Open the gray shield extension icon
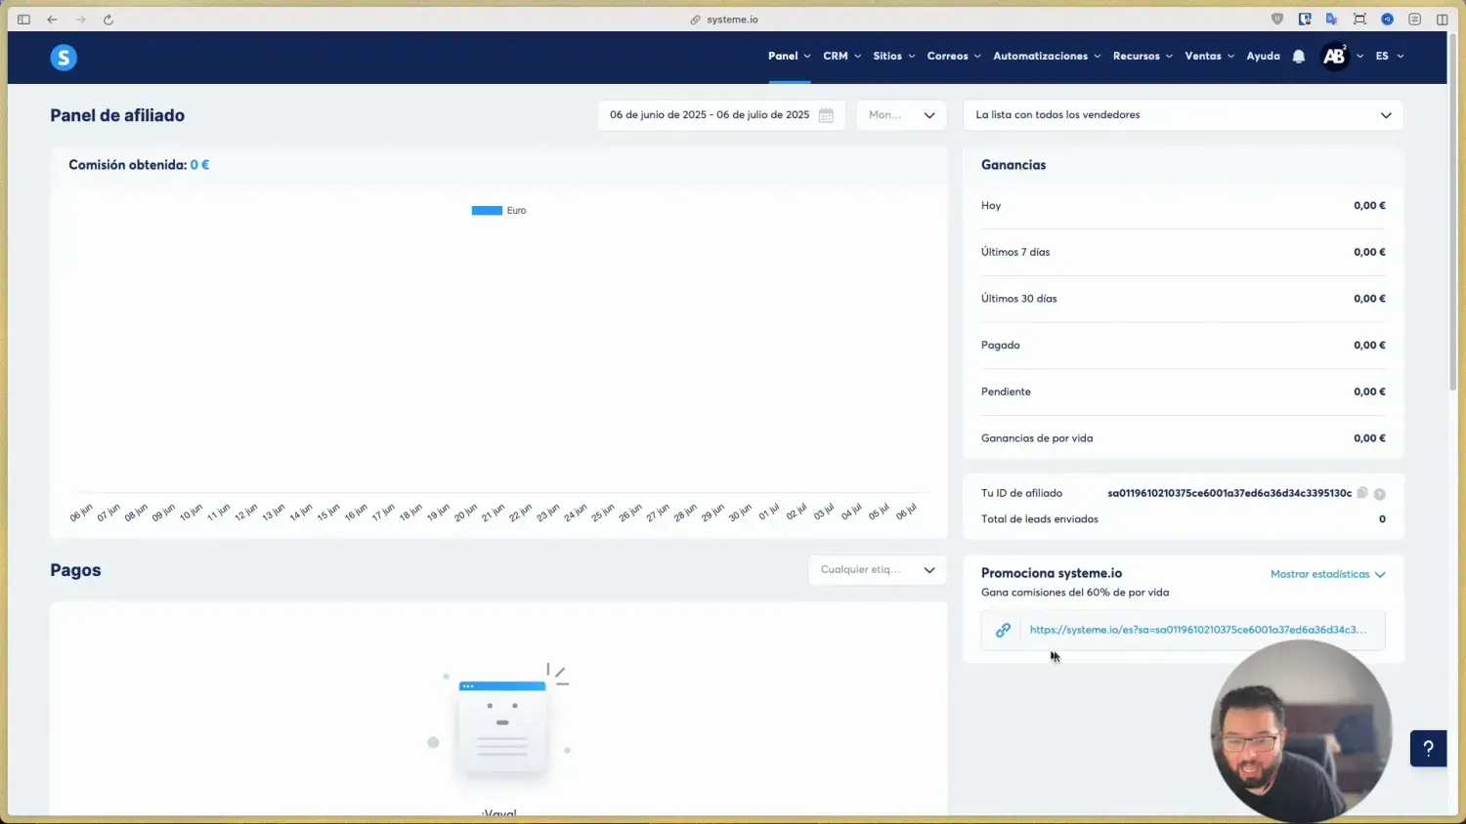The width and height of the screenshot is (1466, 824). point(1277,19)
